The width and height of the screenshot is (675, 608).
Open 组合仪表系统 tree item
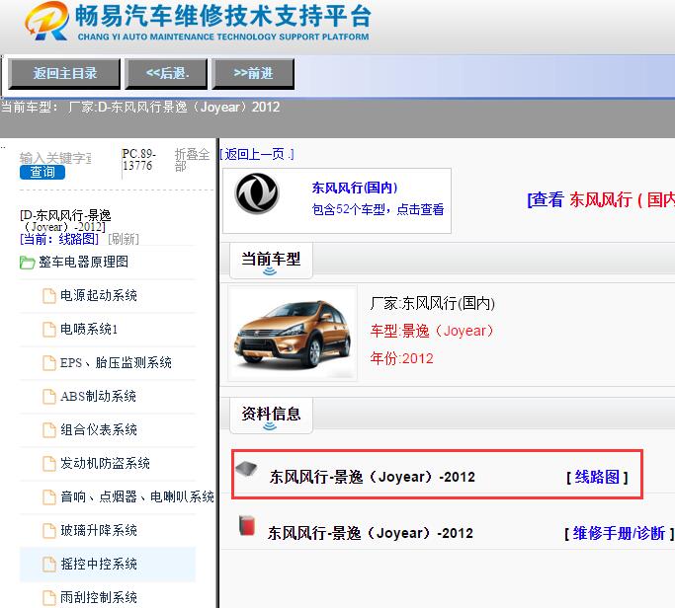click(99, 430)
